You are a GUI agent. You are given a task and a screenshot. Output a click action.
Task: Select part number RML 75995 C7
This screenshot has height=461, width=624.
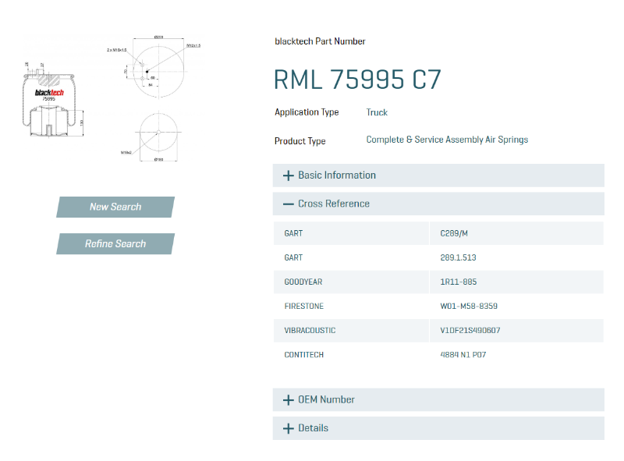357,80
